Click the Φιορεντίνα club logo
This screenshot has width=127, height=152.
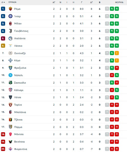[10, 149]
